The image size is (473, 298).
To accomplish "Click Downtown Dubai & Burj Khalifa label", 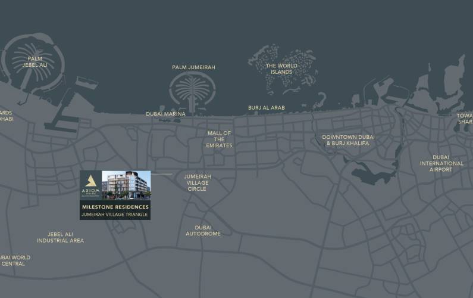I will tap(348, 140).
